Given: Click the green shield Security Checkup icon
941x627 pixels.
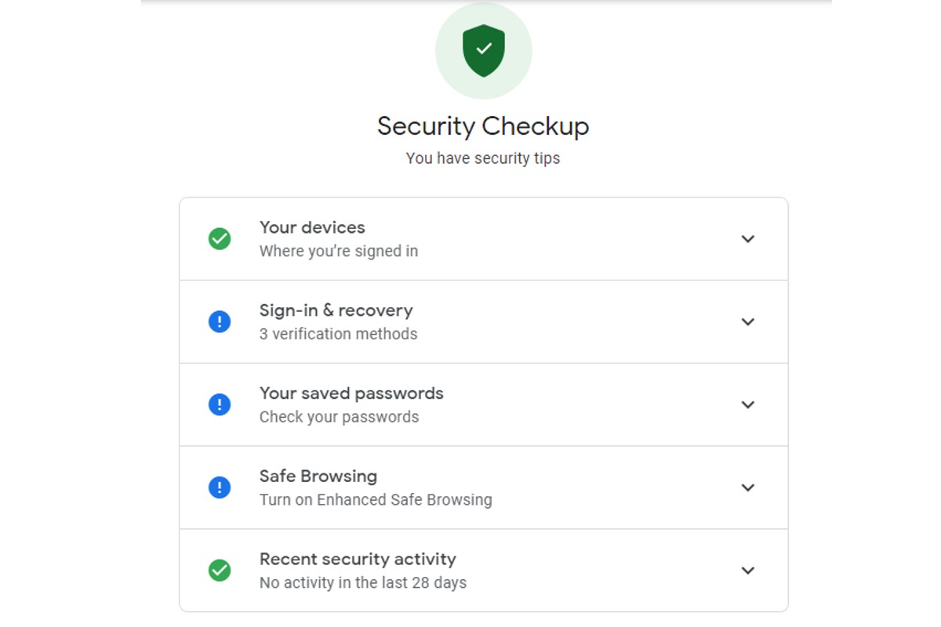Looking at the screenshot, I should pos(483,49).
